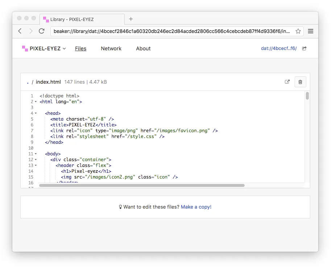Viewport: 332px width, 272px height.
Task: Click the dat://4bcecf..f6/ link
Action: pyautogui.click(x=279, y=49)
